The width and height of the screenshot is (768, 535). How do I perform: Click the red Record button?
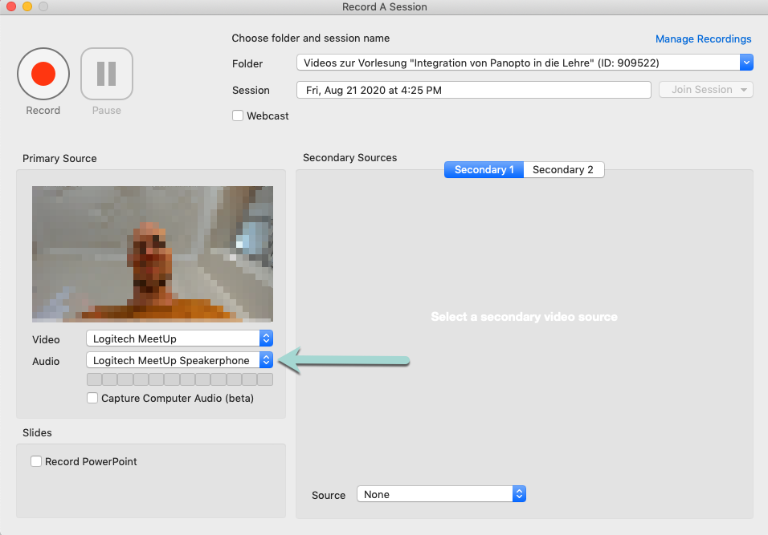tap(43, 75)
